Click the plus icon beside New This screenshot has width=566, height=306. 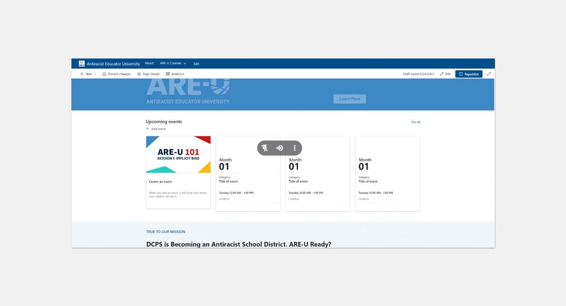pos(82,74)
